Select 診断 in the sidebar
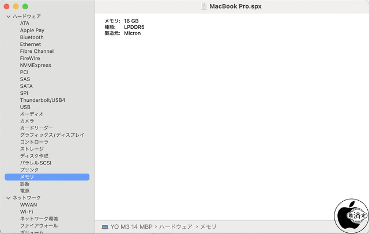The width and height of the screenshot is (369, 234). tap(25, 184)
